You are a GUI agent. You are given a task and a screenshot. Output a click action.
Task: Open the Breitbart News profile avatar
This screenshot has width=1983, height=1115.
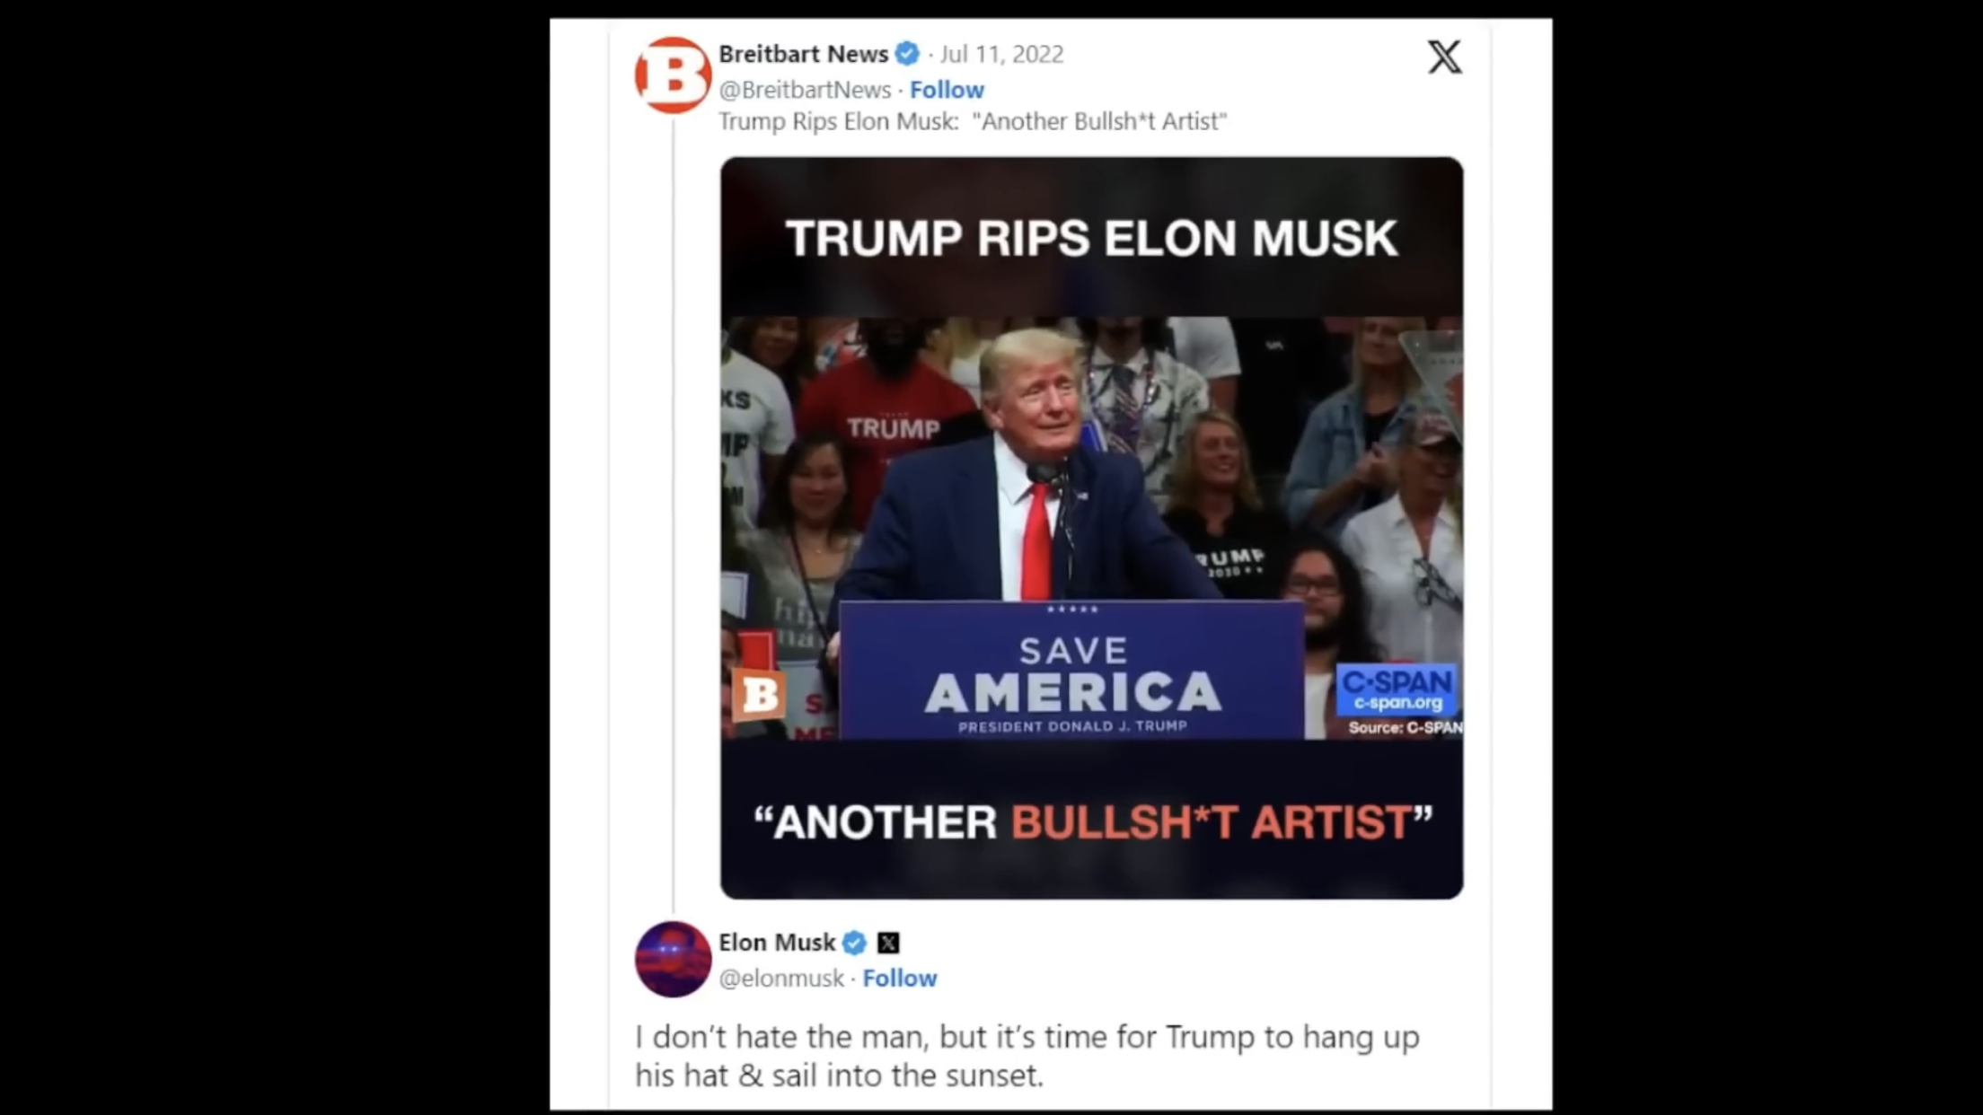(673, 75)
